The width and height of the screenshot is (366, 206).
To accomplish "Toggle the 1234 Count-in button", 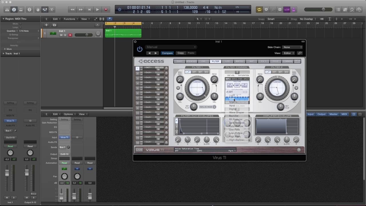I will coord(287,9).
